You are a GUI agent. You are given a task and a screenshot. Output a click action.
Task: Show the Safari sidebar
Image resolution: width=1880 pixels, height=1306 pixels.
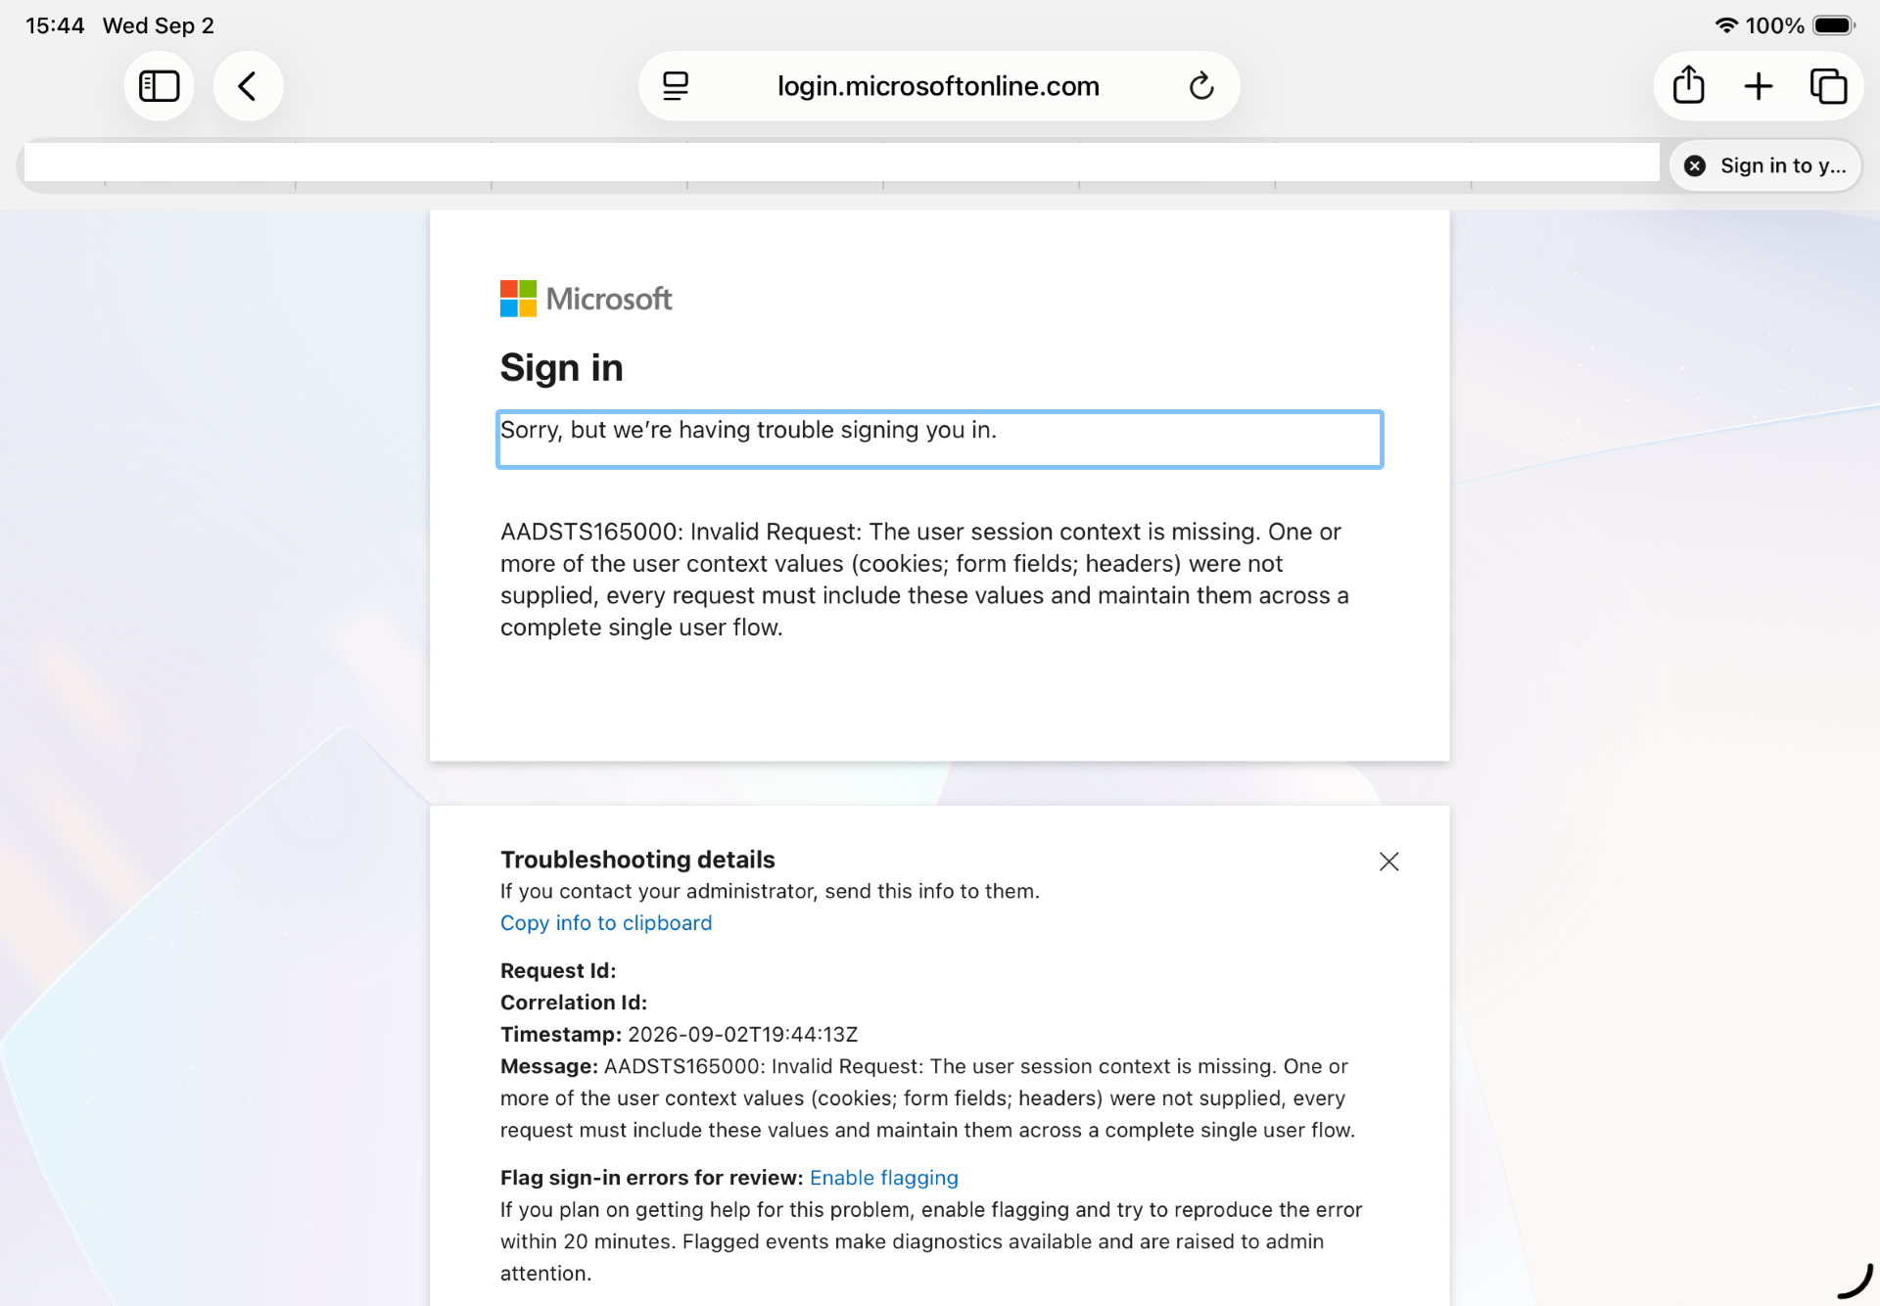pos(159,86)
